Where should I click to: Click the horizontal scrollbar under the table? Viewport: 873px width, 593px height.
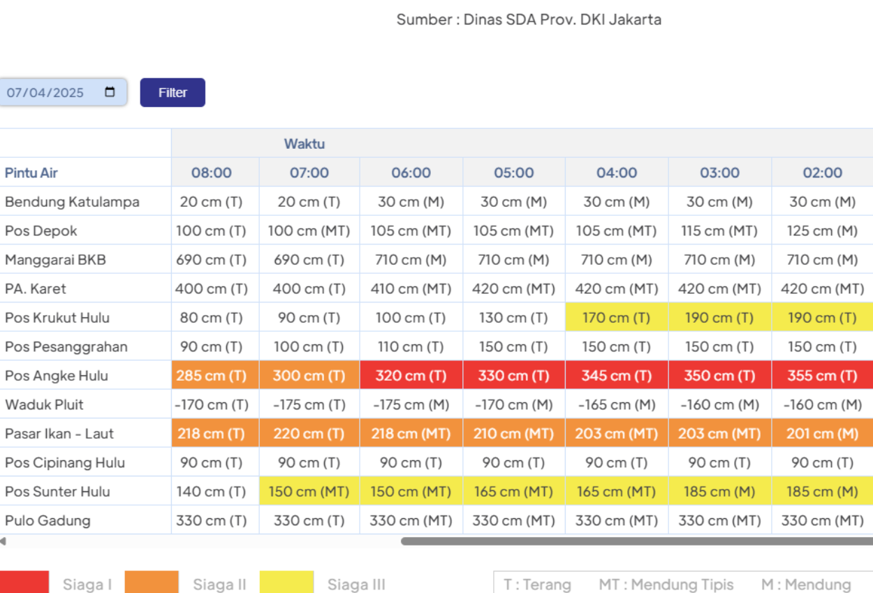point(637,541)
